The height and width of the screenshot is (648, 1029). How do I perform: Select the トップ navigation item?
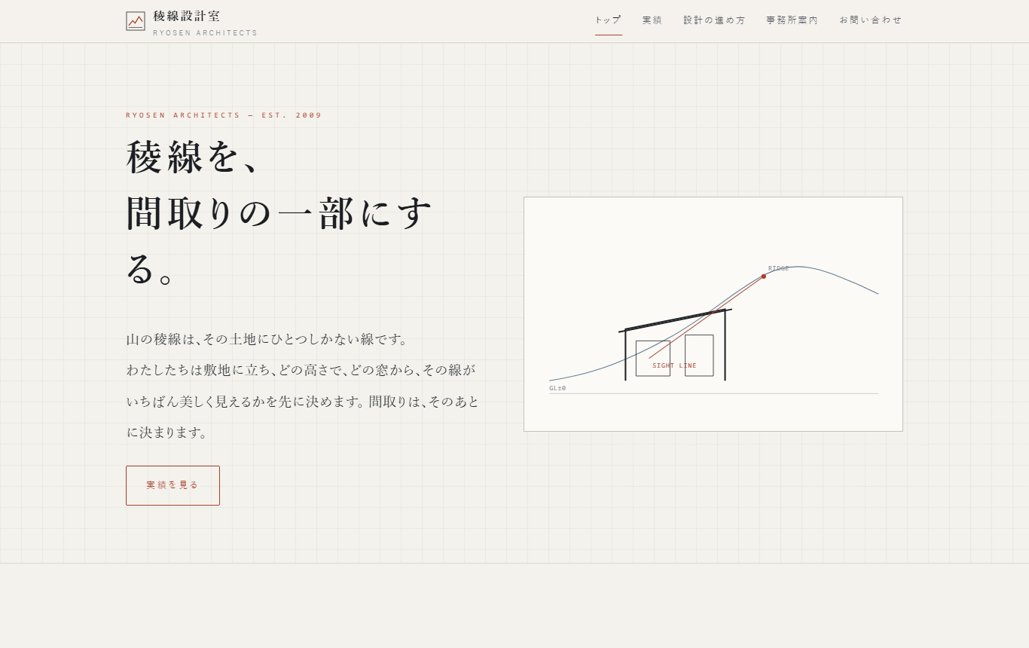tap(609, 20)
